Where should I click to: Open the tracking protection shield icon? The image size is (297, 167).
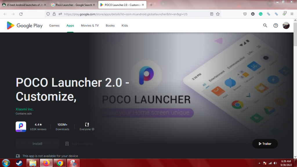pos(48,14)
